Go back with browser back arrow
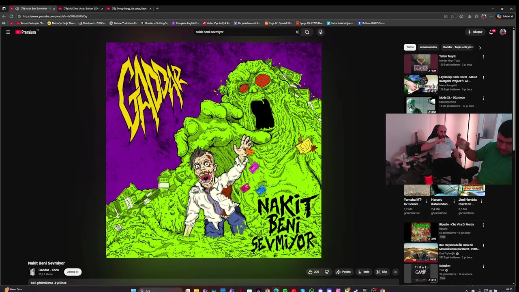Image resolution: width=519 pixels, height=292 pixels. coord(4,16)
